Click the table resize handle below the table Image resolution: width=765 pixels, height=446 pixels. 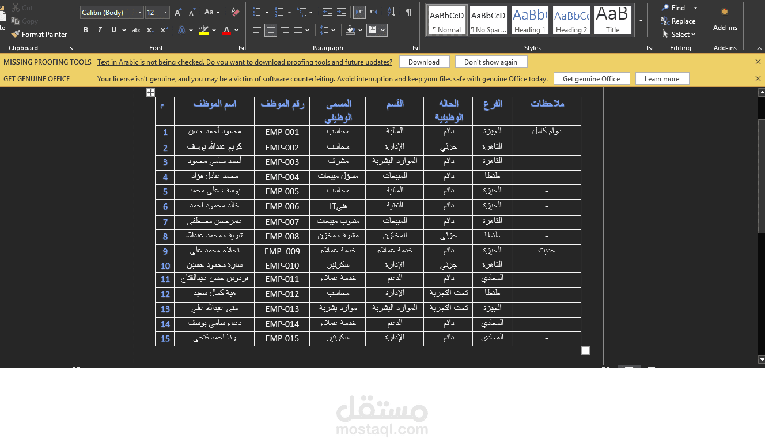[x=586, y=350]
